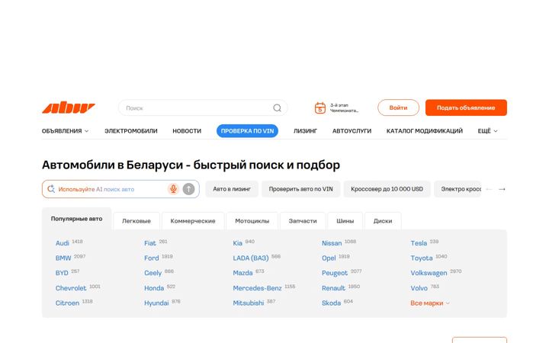Open BYD listings
Viewport: 549px width, 343px height.
pyautogui.click(x=62, y=273)
